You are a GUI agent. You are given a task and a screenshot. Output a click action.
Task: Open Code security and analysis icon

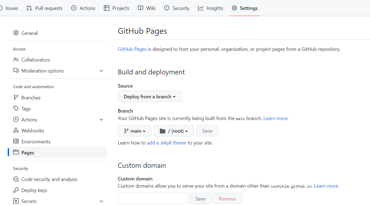point(16,179)
